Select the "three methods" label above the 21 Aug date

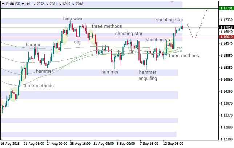click(39, 86)
